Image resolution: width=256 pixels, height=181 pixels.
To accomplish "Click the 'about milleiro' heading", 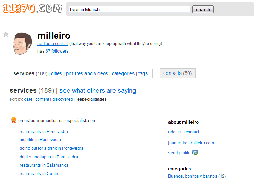I will tap(183, 122).
